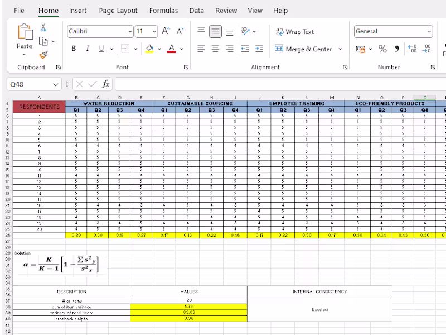
Task: Open Number format dialog launcher
Action: click(x=433, y=67)
